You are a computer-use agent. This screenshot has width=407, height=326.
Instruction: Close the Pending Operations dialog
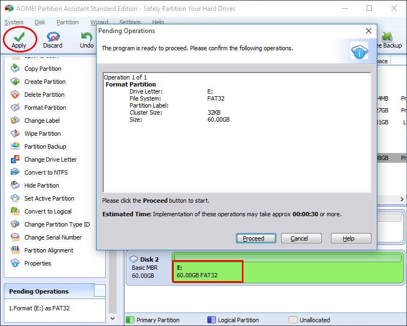click(369, 31)
